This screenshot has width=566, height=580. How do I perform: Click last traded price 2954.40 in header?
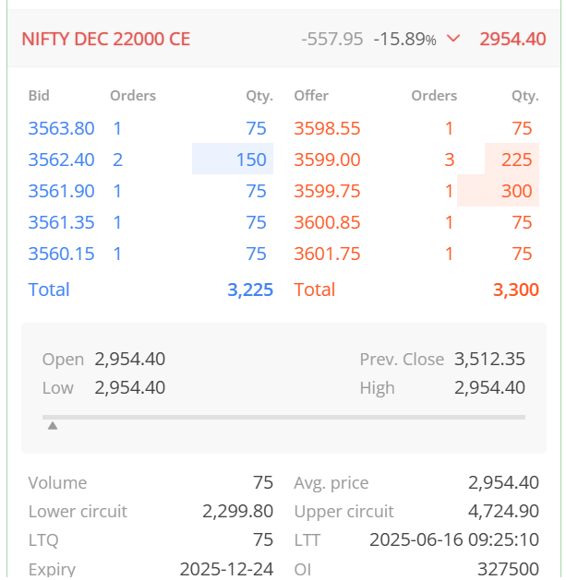[x=512, y=39]
